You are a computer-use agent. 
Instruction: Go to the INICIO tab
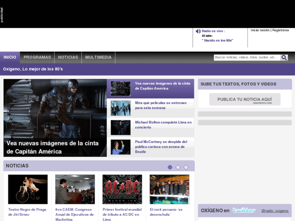tap(10, 57)
